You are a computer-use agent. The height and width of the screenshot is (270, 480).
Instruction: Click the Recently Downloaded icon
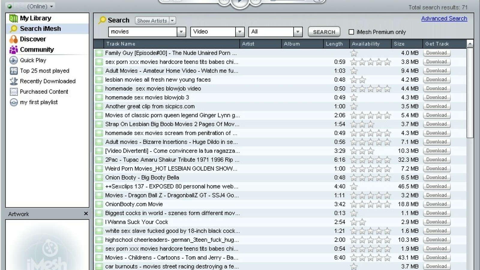tap(13, 81)
